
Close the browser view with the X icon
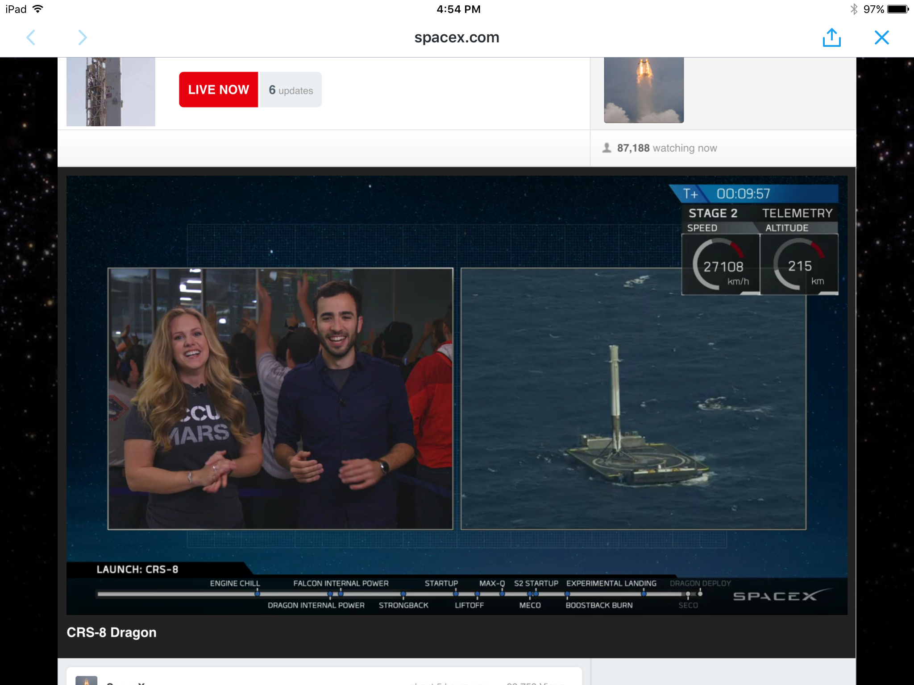pyautogui.click(x=881, y=37)
